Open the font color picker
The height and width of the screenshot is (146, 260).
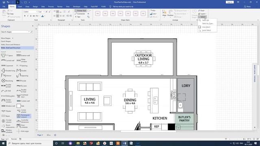[43, 16]
